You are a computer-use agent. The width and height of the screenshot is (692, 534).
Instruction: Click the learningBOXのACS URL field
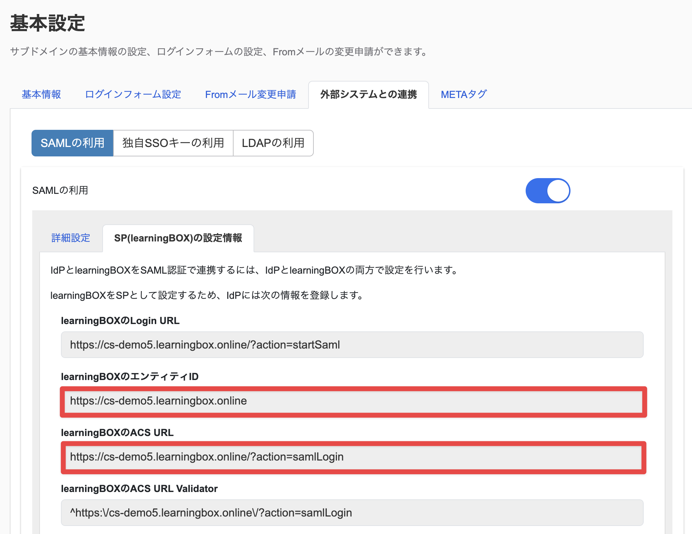pyautogui.click(x=352, y=457)
